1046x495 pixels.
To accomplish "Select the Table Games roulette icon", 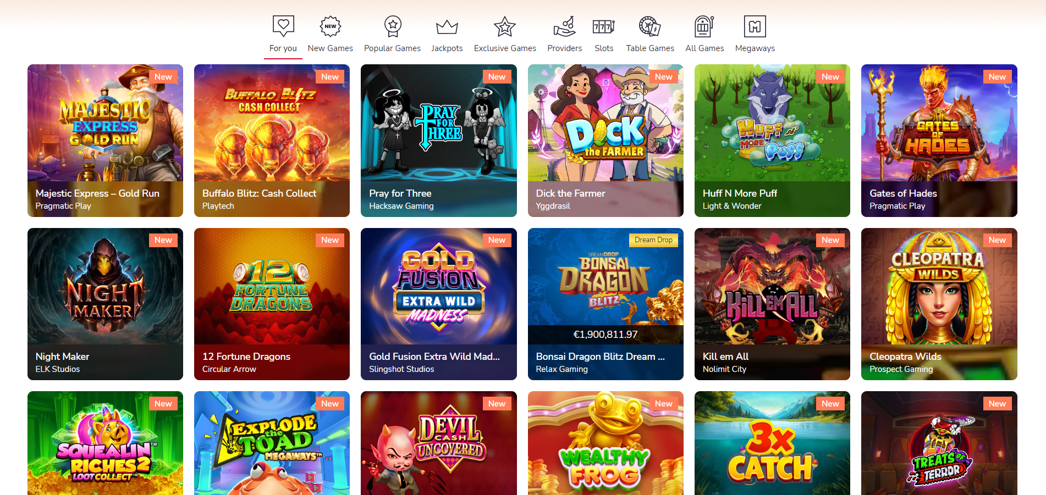I will pos(649,26).
